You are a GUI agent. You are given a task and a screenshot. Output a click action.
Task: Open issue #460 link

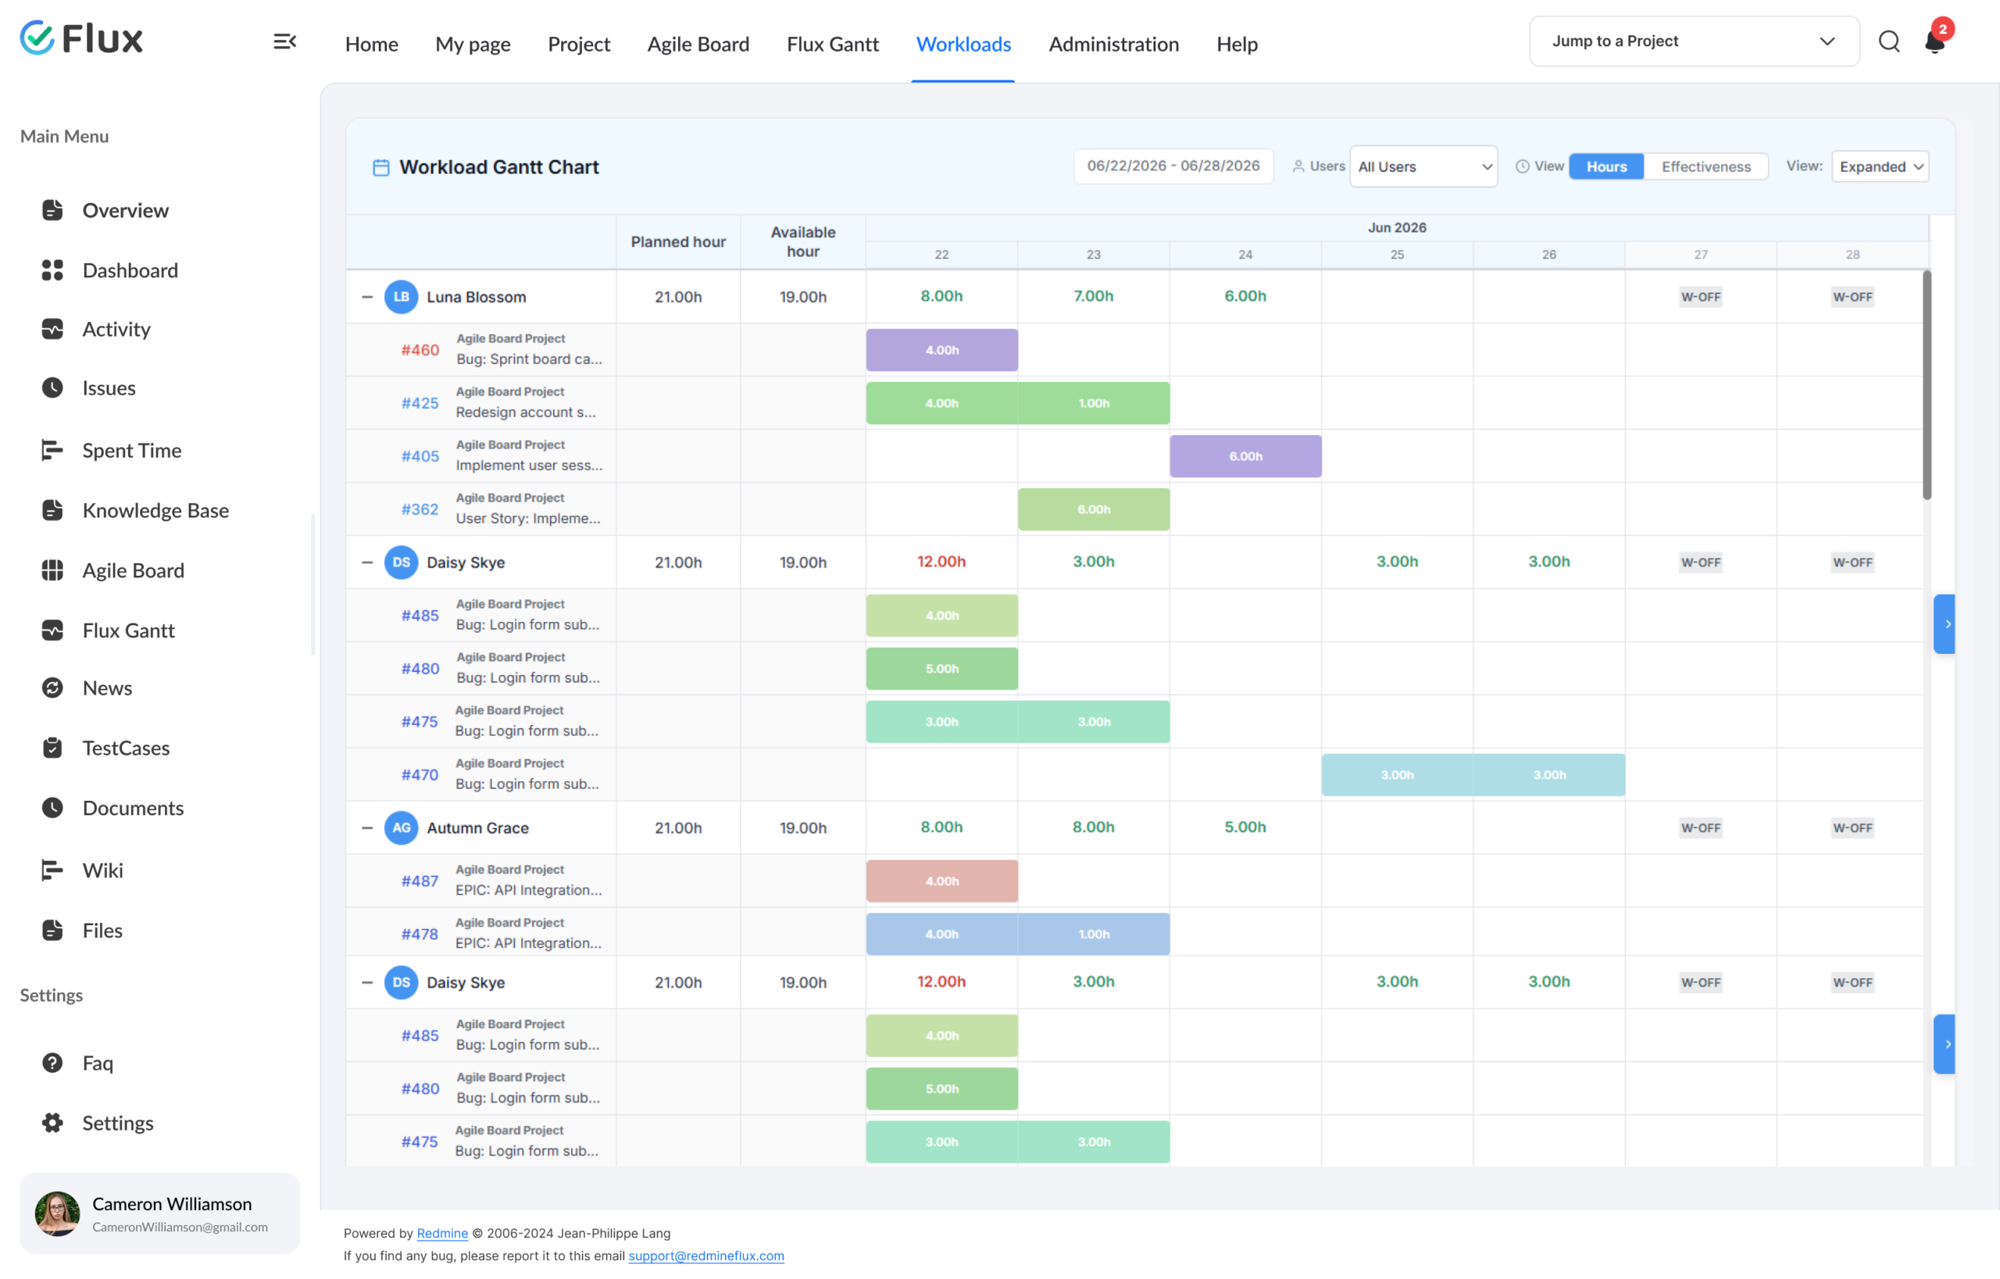pyautogui.click(x=420, y=350)
